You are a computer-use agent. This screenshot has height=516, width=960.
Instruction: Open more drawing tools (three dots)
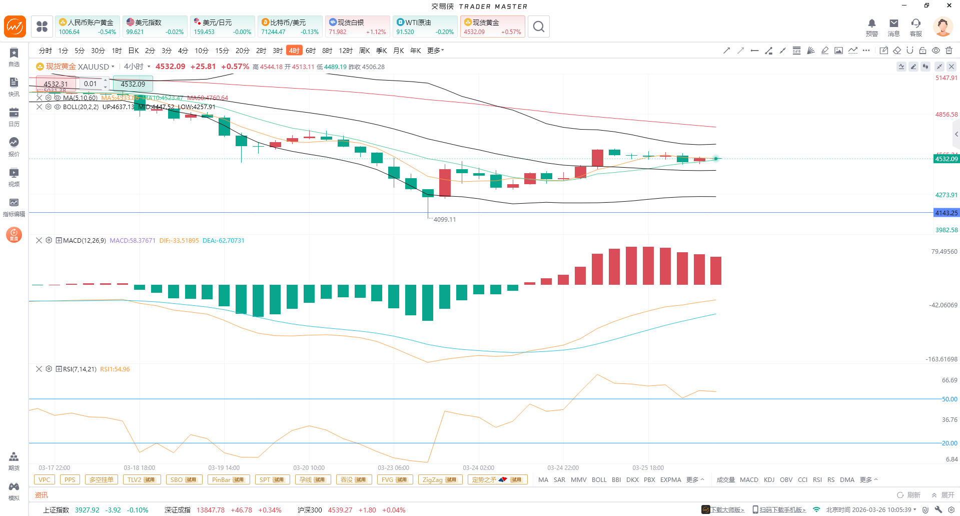(x=866, y=51)
